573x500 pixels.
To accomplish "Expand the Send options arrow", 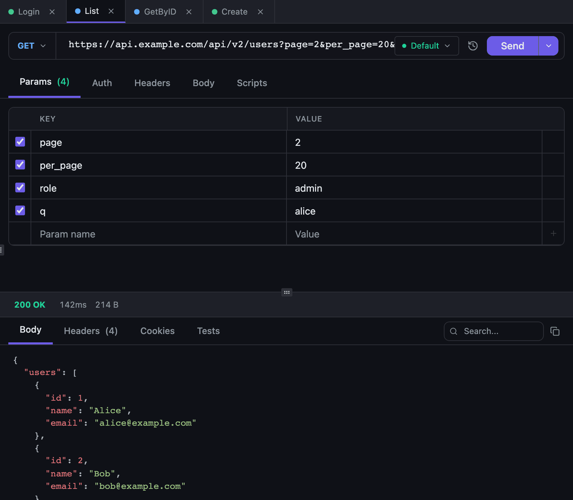I will (x=549, y=46).
